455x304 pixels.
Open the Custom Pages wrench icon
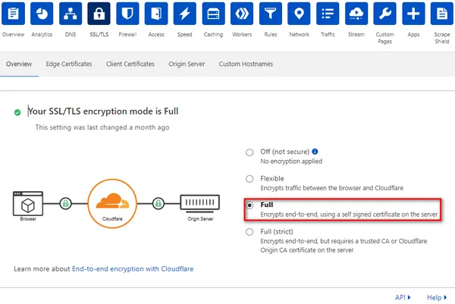click(x=384, y=14)
